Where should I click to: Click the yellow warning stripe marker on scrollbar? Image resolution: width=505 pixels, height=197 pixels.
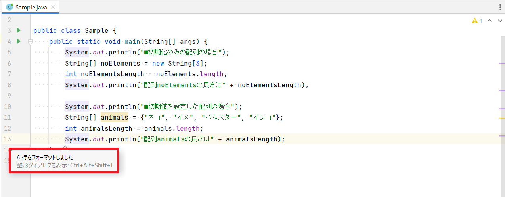click(x=502, y=118)
